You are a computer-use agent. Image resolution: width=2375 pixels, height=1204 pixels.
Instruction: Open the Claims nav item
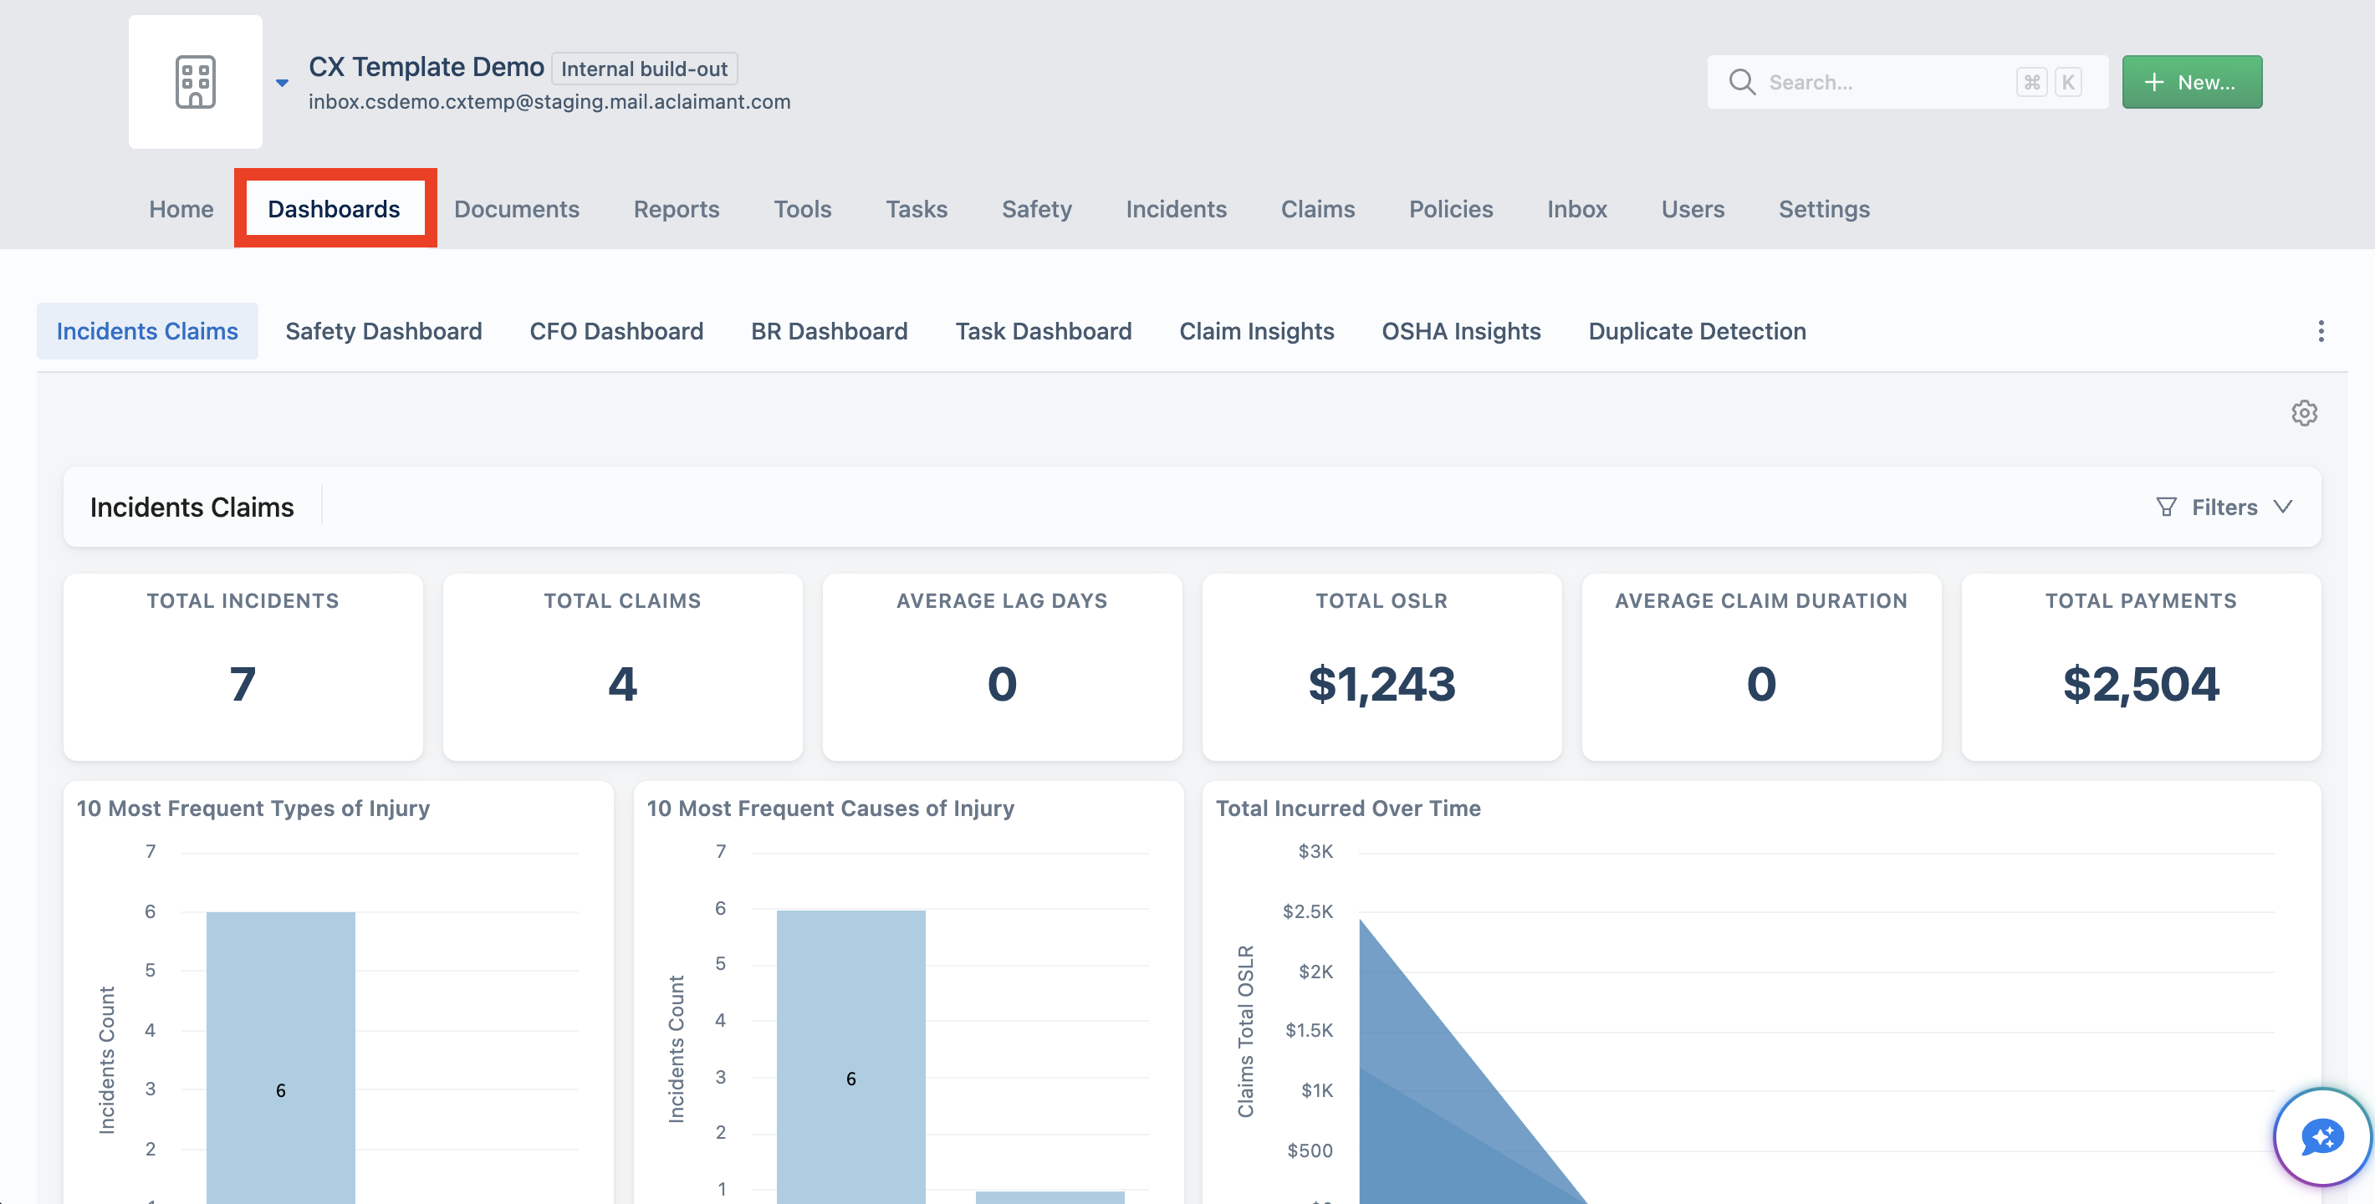point(1317,209)
